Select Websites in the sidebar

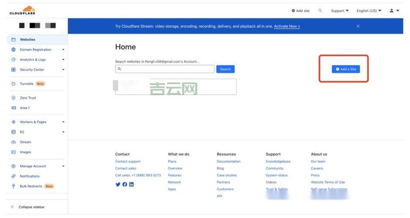tap(27, 40)
